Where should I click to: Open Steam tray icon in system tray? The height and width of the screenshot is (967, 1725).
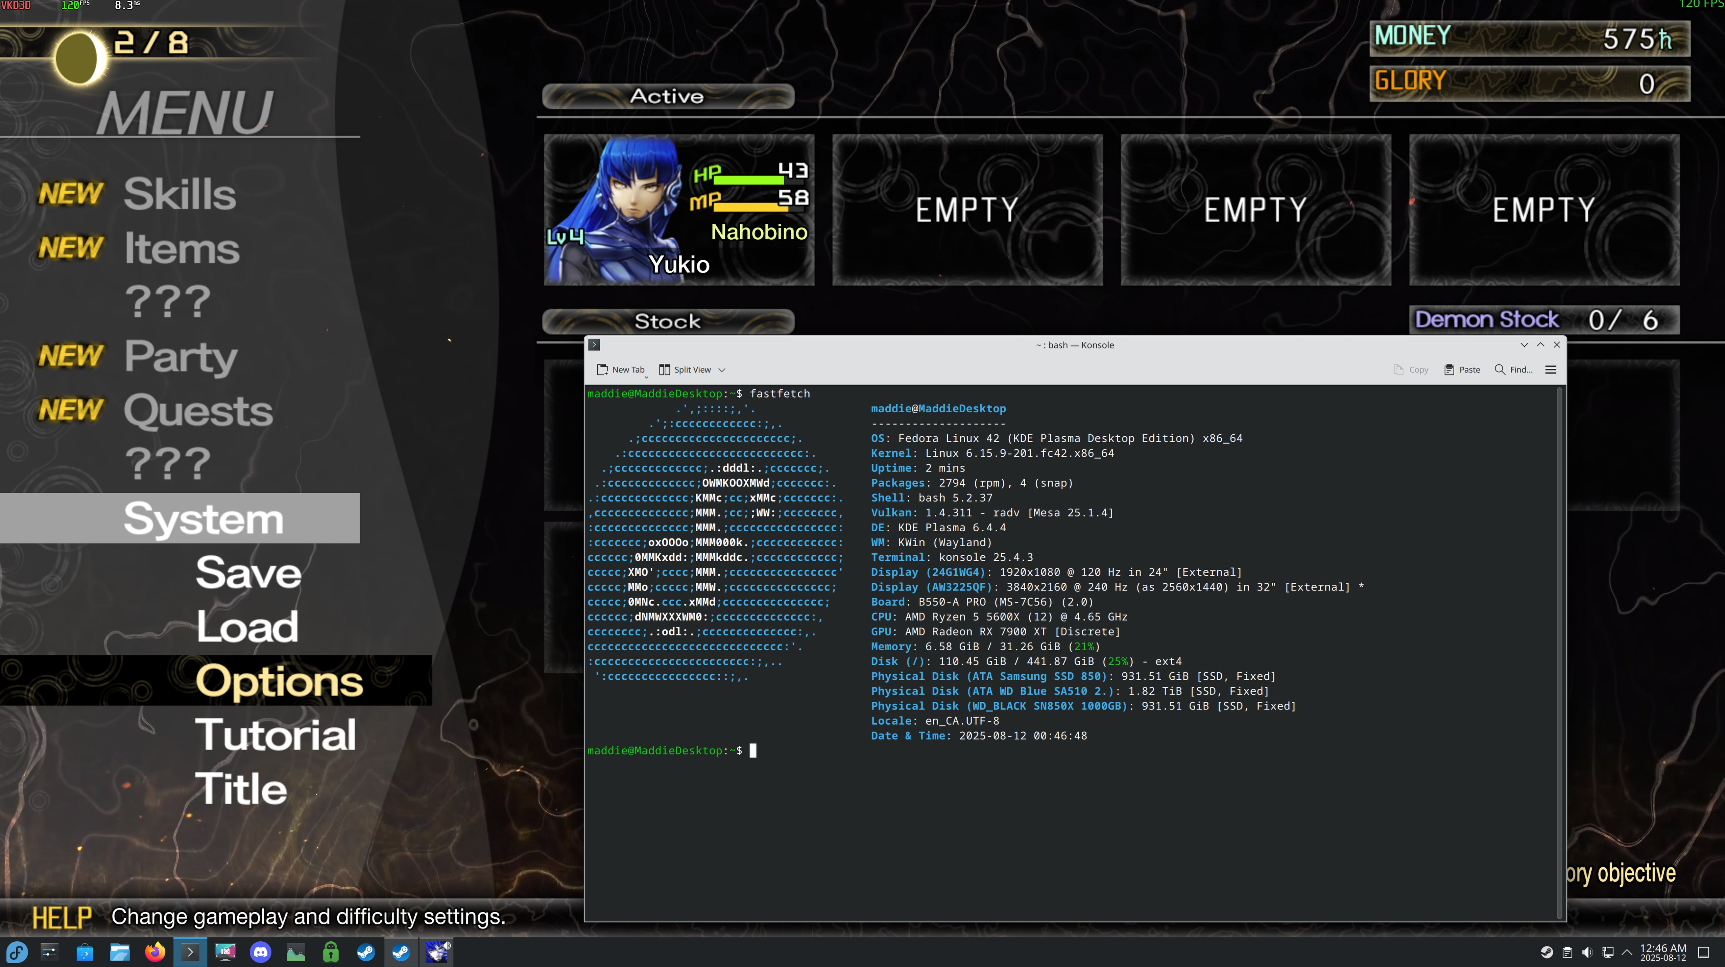tap(1547, 952)
